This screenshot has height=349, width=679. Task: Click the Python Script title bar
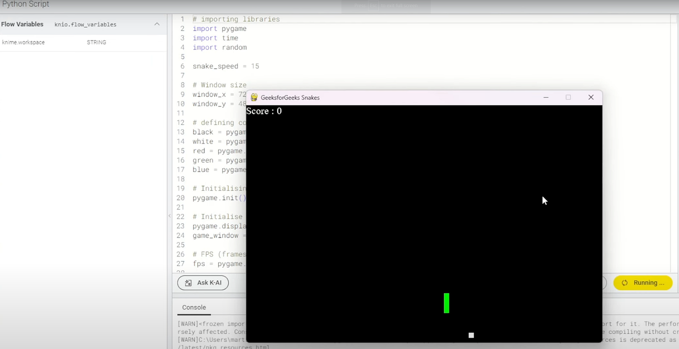[25, 4]
